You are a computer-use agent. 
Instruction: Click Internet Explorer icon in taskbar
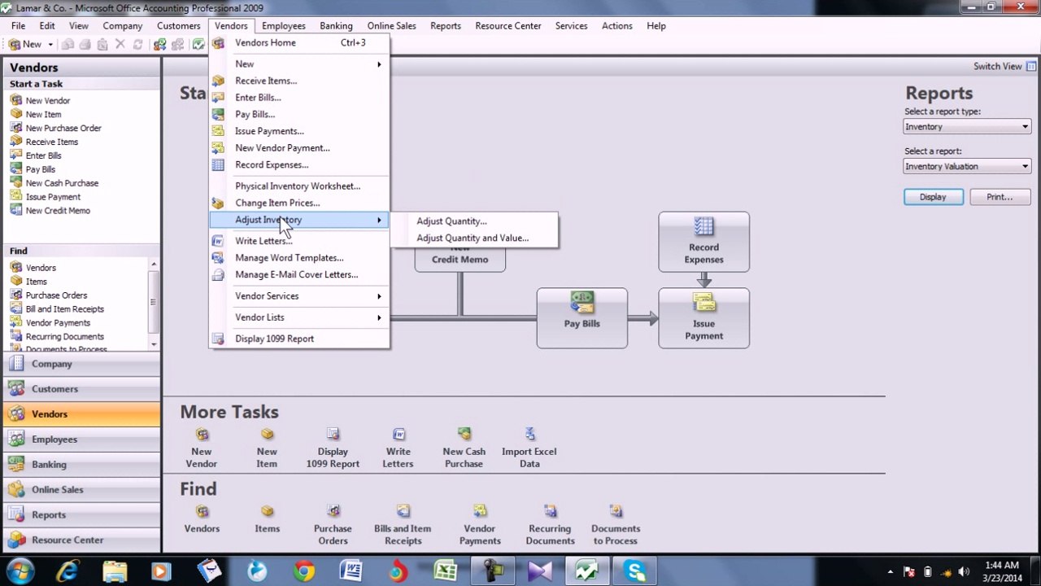(x=68, y=571)
